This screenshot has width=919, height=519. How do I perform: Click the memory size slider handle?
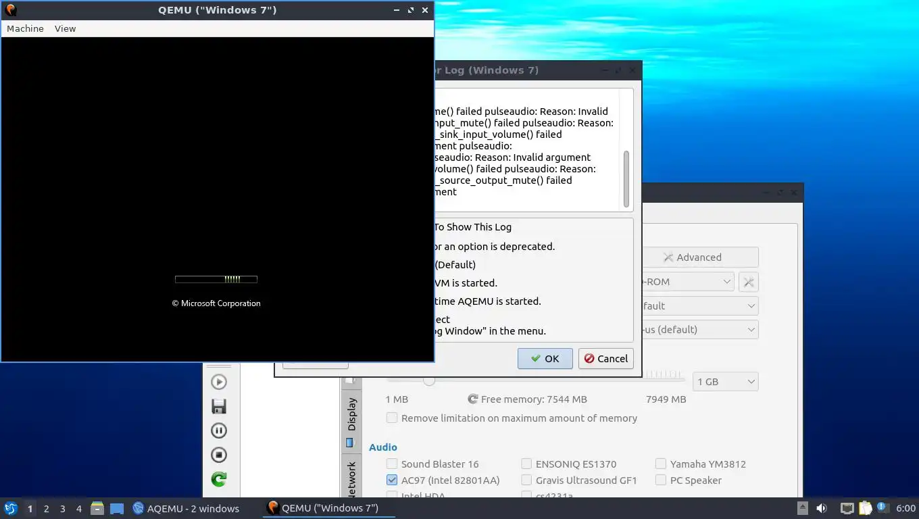click(x=429, y=381)
